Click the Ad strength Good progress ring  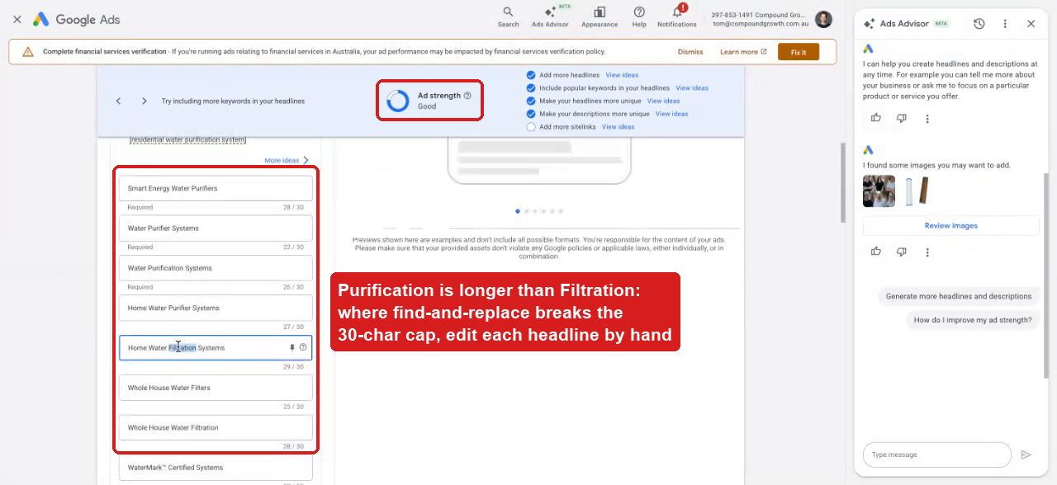pyautogui.click(x=398, y=101)
